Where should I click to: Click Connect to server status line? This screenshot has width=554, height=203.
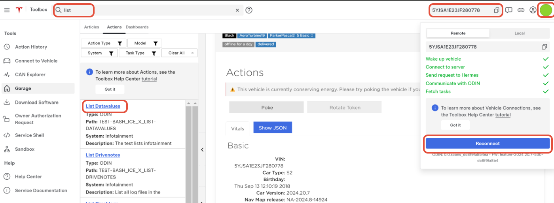(445, 67)
